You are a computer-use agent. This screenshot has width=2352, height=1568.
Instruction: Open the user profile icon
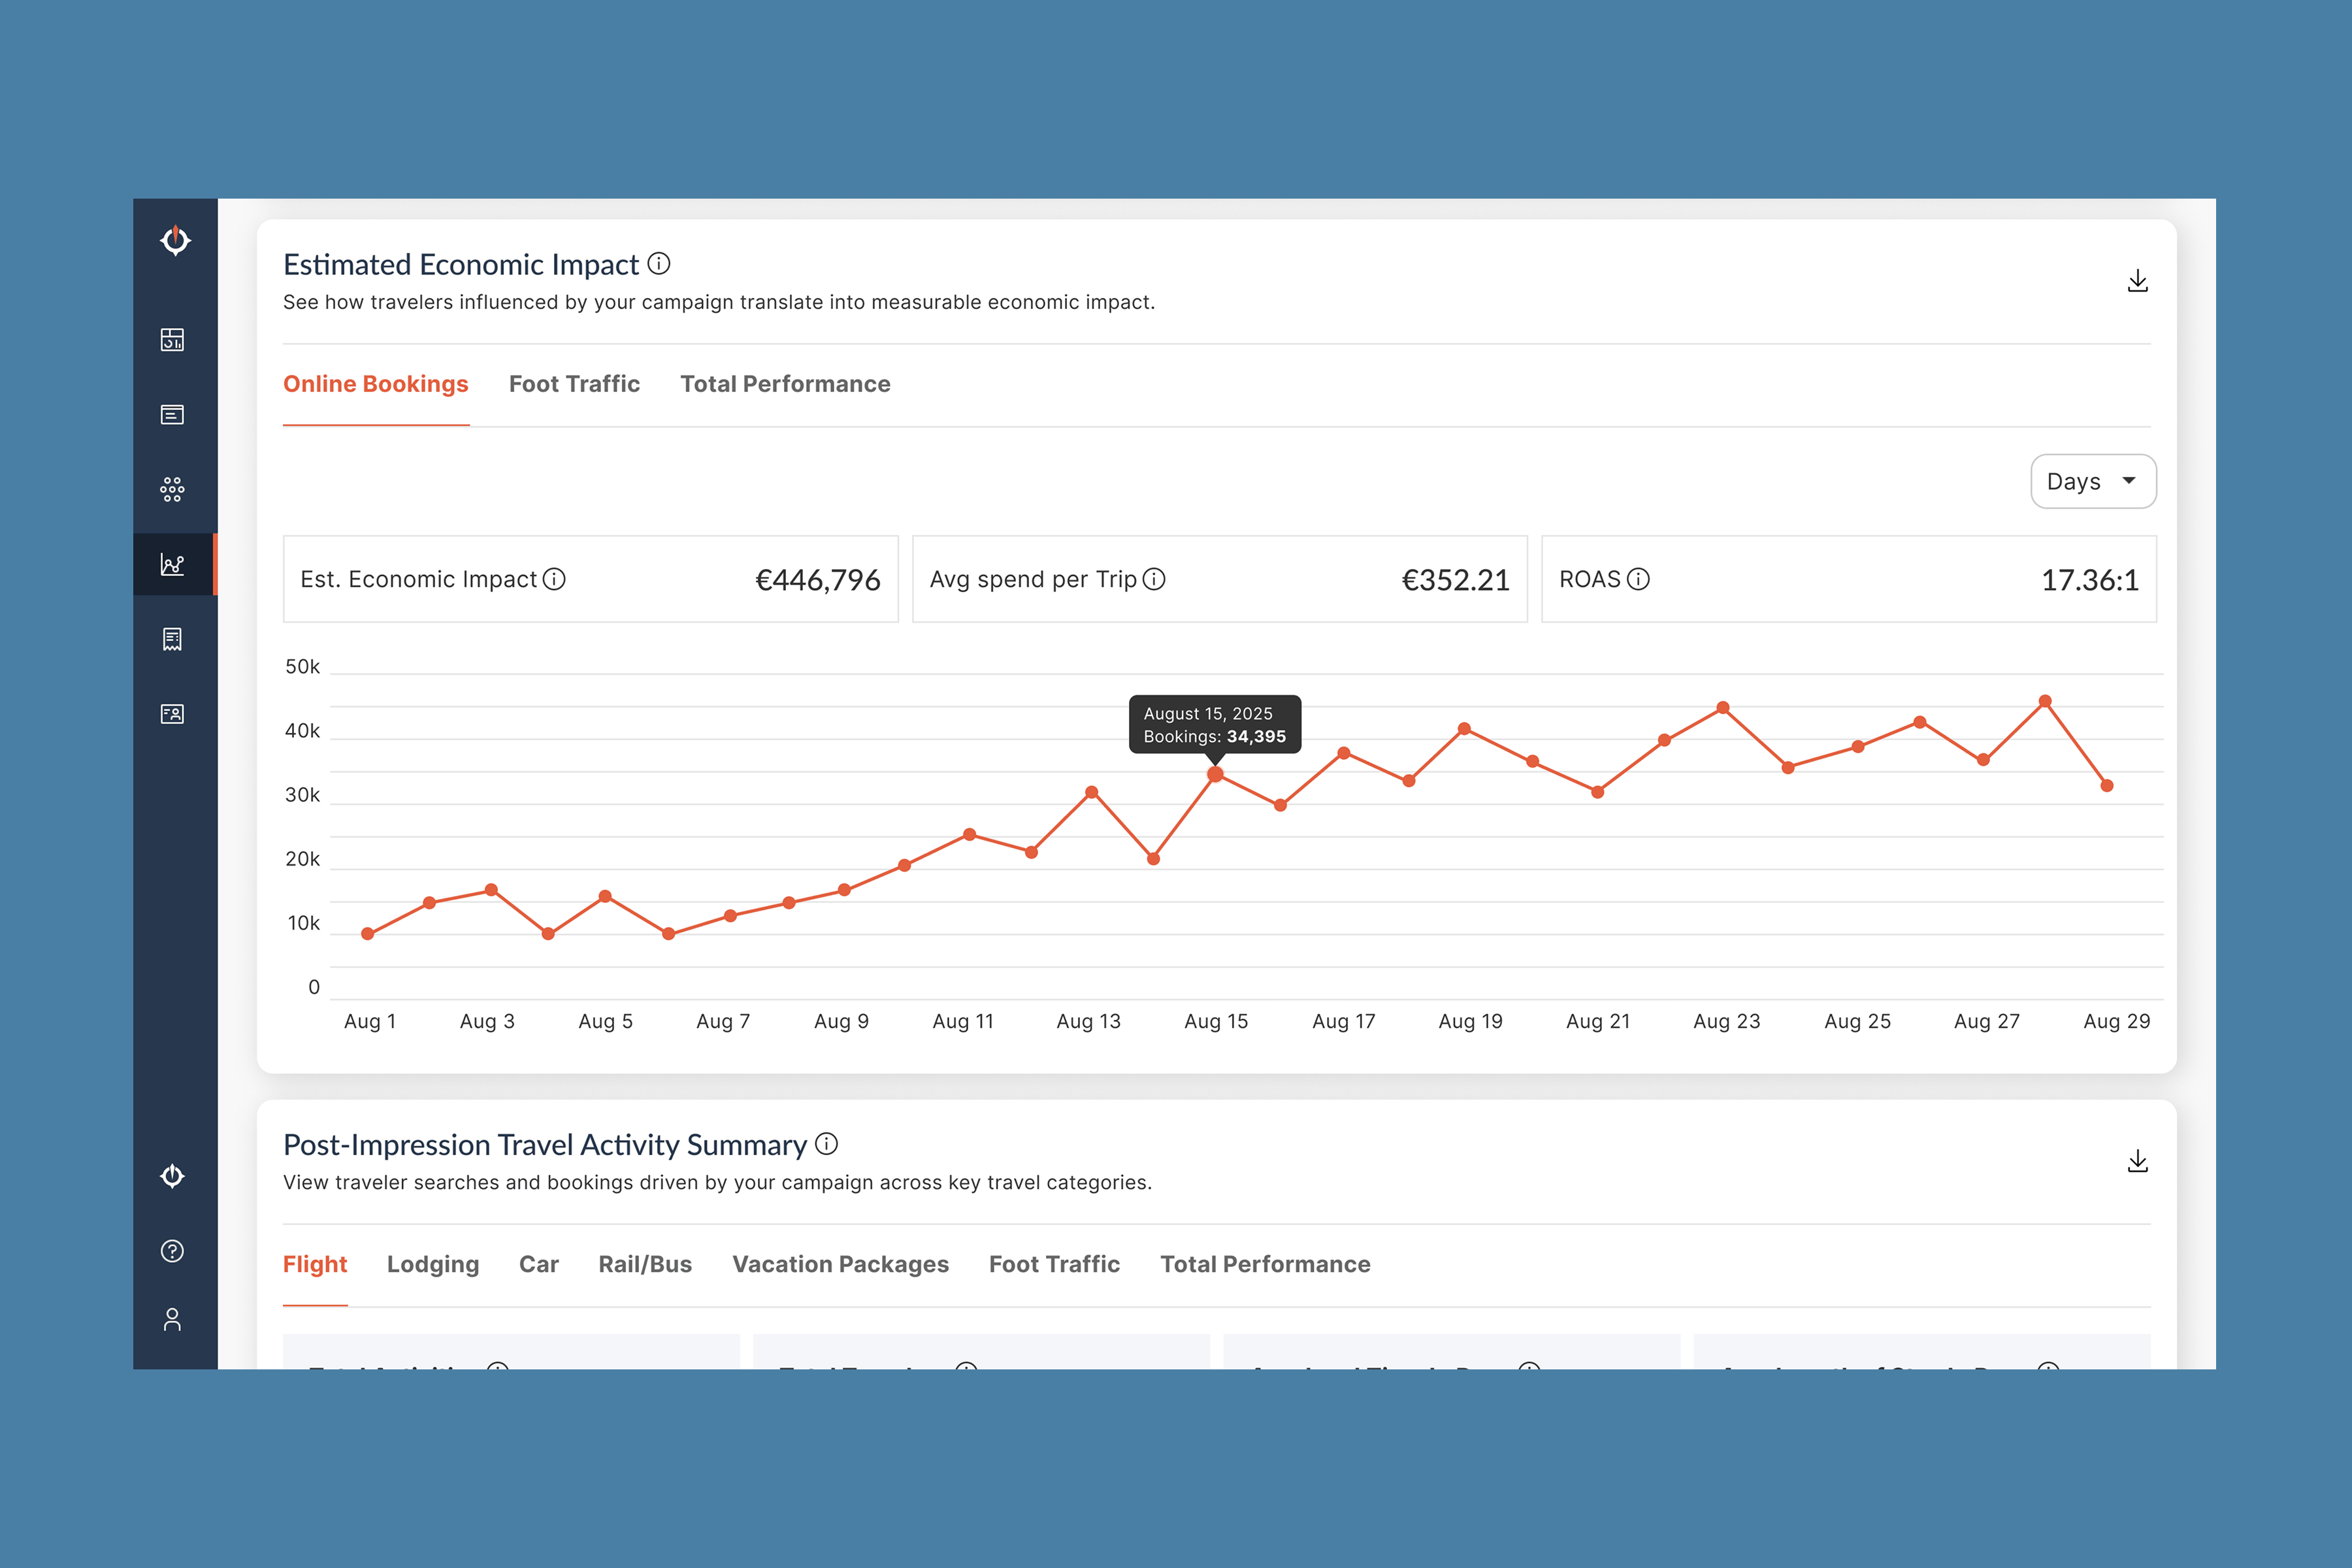click(x=172, y=1320)
